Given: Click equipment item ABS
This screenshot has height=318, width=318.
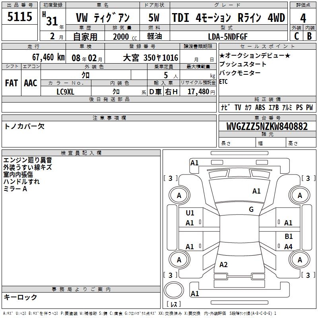Looking at the screenshot, I should click(260, 107).
